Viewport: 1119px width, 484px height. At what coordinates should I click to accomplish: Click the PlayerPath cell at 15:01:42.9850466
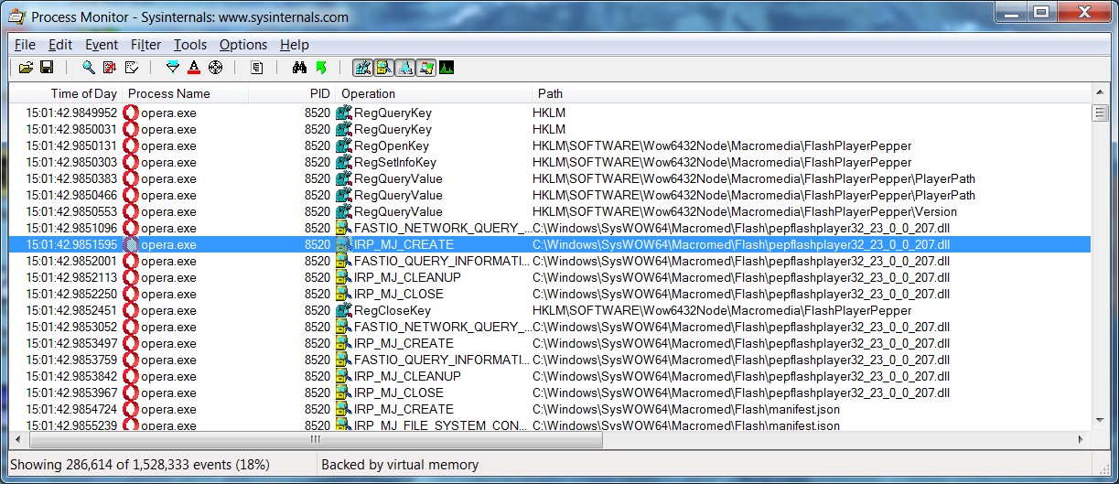(x=754, y=195)
